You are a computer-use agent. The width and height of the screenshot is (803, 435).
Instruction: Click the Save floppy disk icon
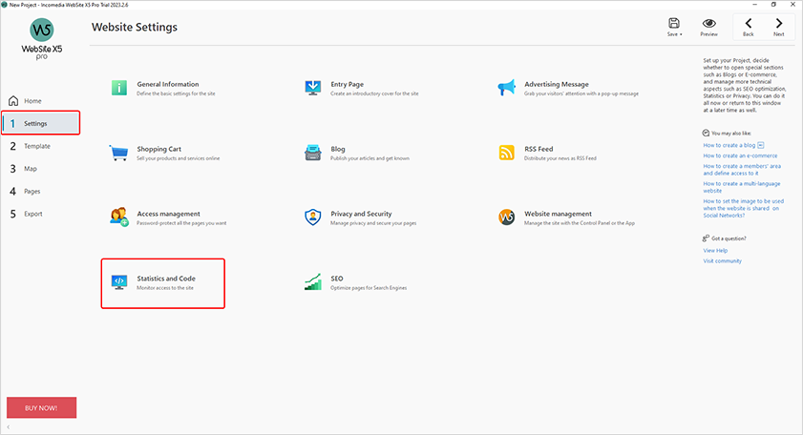674,23
